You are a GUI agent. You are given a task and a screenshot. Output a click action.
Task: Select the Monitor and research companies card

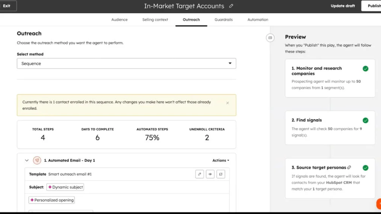point(330,78)
